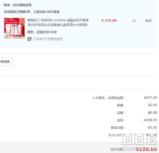Image resolution: width=159 pixels, height=153 pixels.
Task: Click the 已减268.50元现金 promotion text
Action: [46, 12]
